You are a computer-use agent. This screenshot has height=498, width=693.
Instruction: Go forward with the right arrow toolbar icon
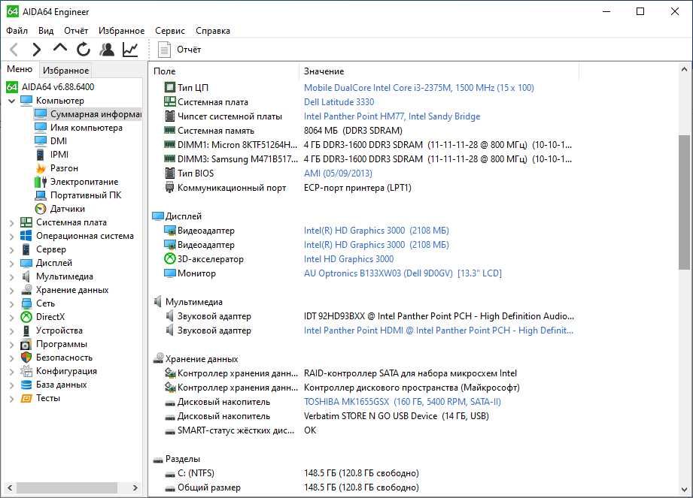click(x=37, y=50)
